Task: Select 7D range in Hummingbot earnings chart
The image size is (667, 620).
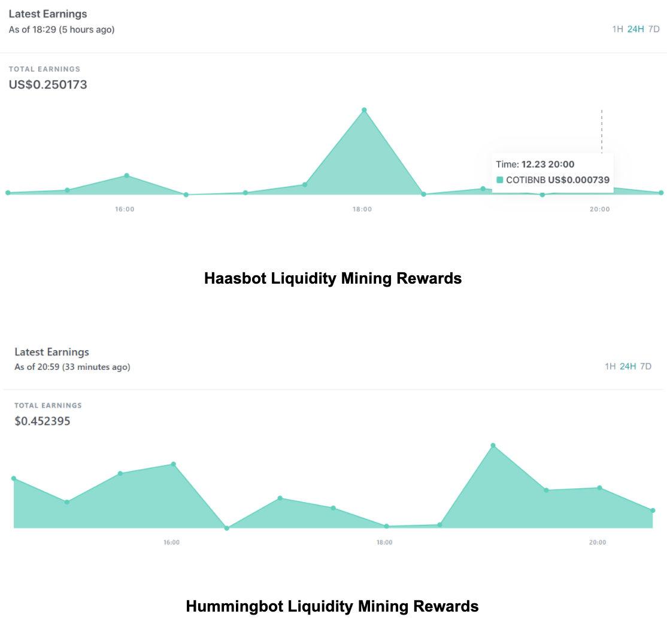Action: (x=645, y=366)
